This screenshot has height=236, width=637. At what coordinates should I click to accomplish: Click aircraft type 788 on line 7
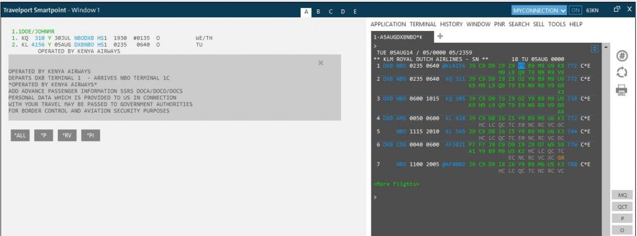click(x=572, y=165)
